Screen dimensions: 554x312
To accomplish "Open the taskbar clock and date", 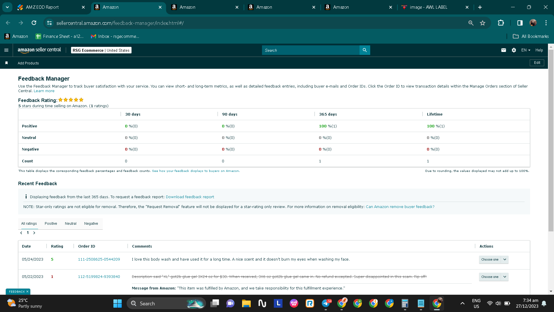I will (x=527, y=303).
